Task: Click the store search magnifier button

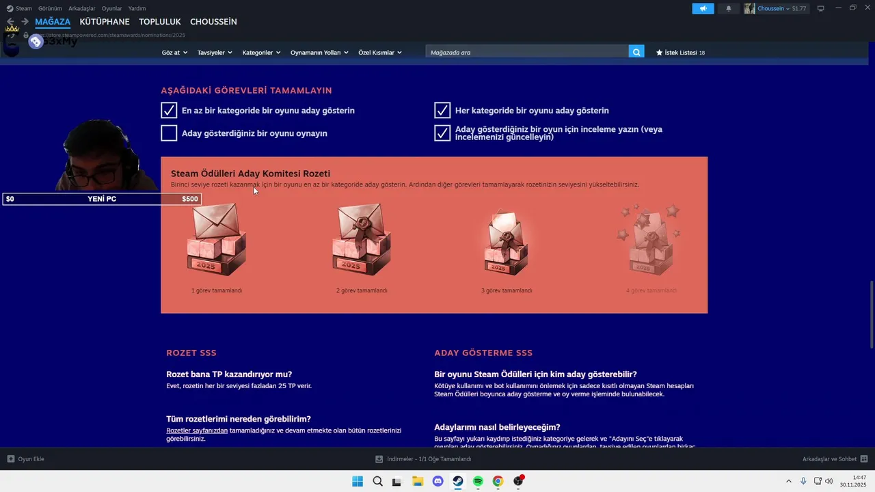Action: (x=636, y=52)
